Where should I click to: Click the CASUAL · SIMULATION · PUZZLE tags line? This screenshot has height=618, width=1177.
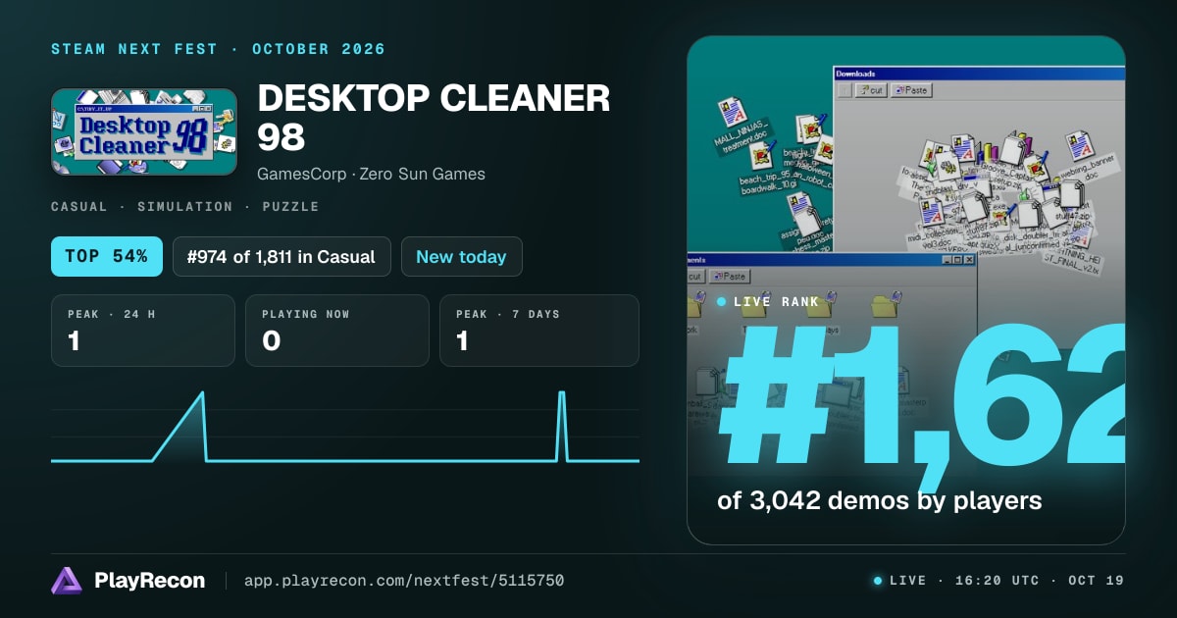[185, 207]
